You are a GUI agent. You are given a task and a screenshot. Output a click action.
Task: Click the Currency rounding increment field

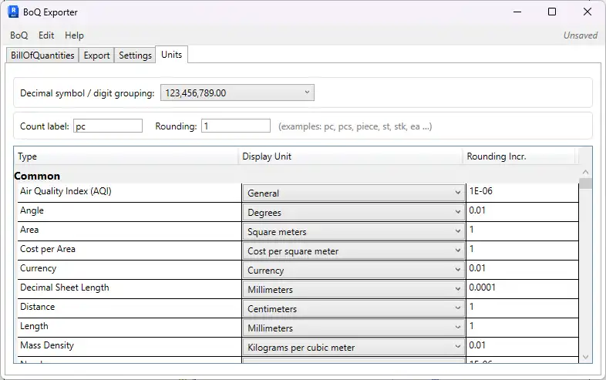point(521,269)
